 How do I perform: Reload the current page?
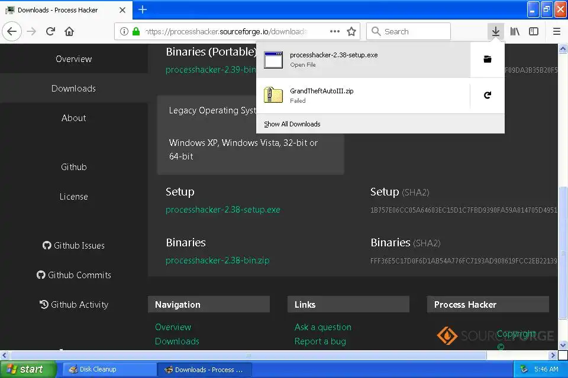50,31
